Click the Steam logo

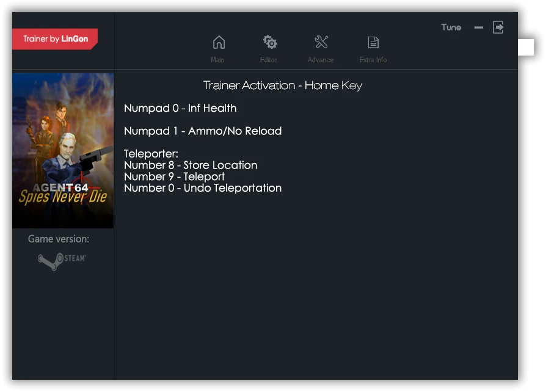click(62, 261)
